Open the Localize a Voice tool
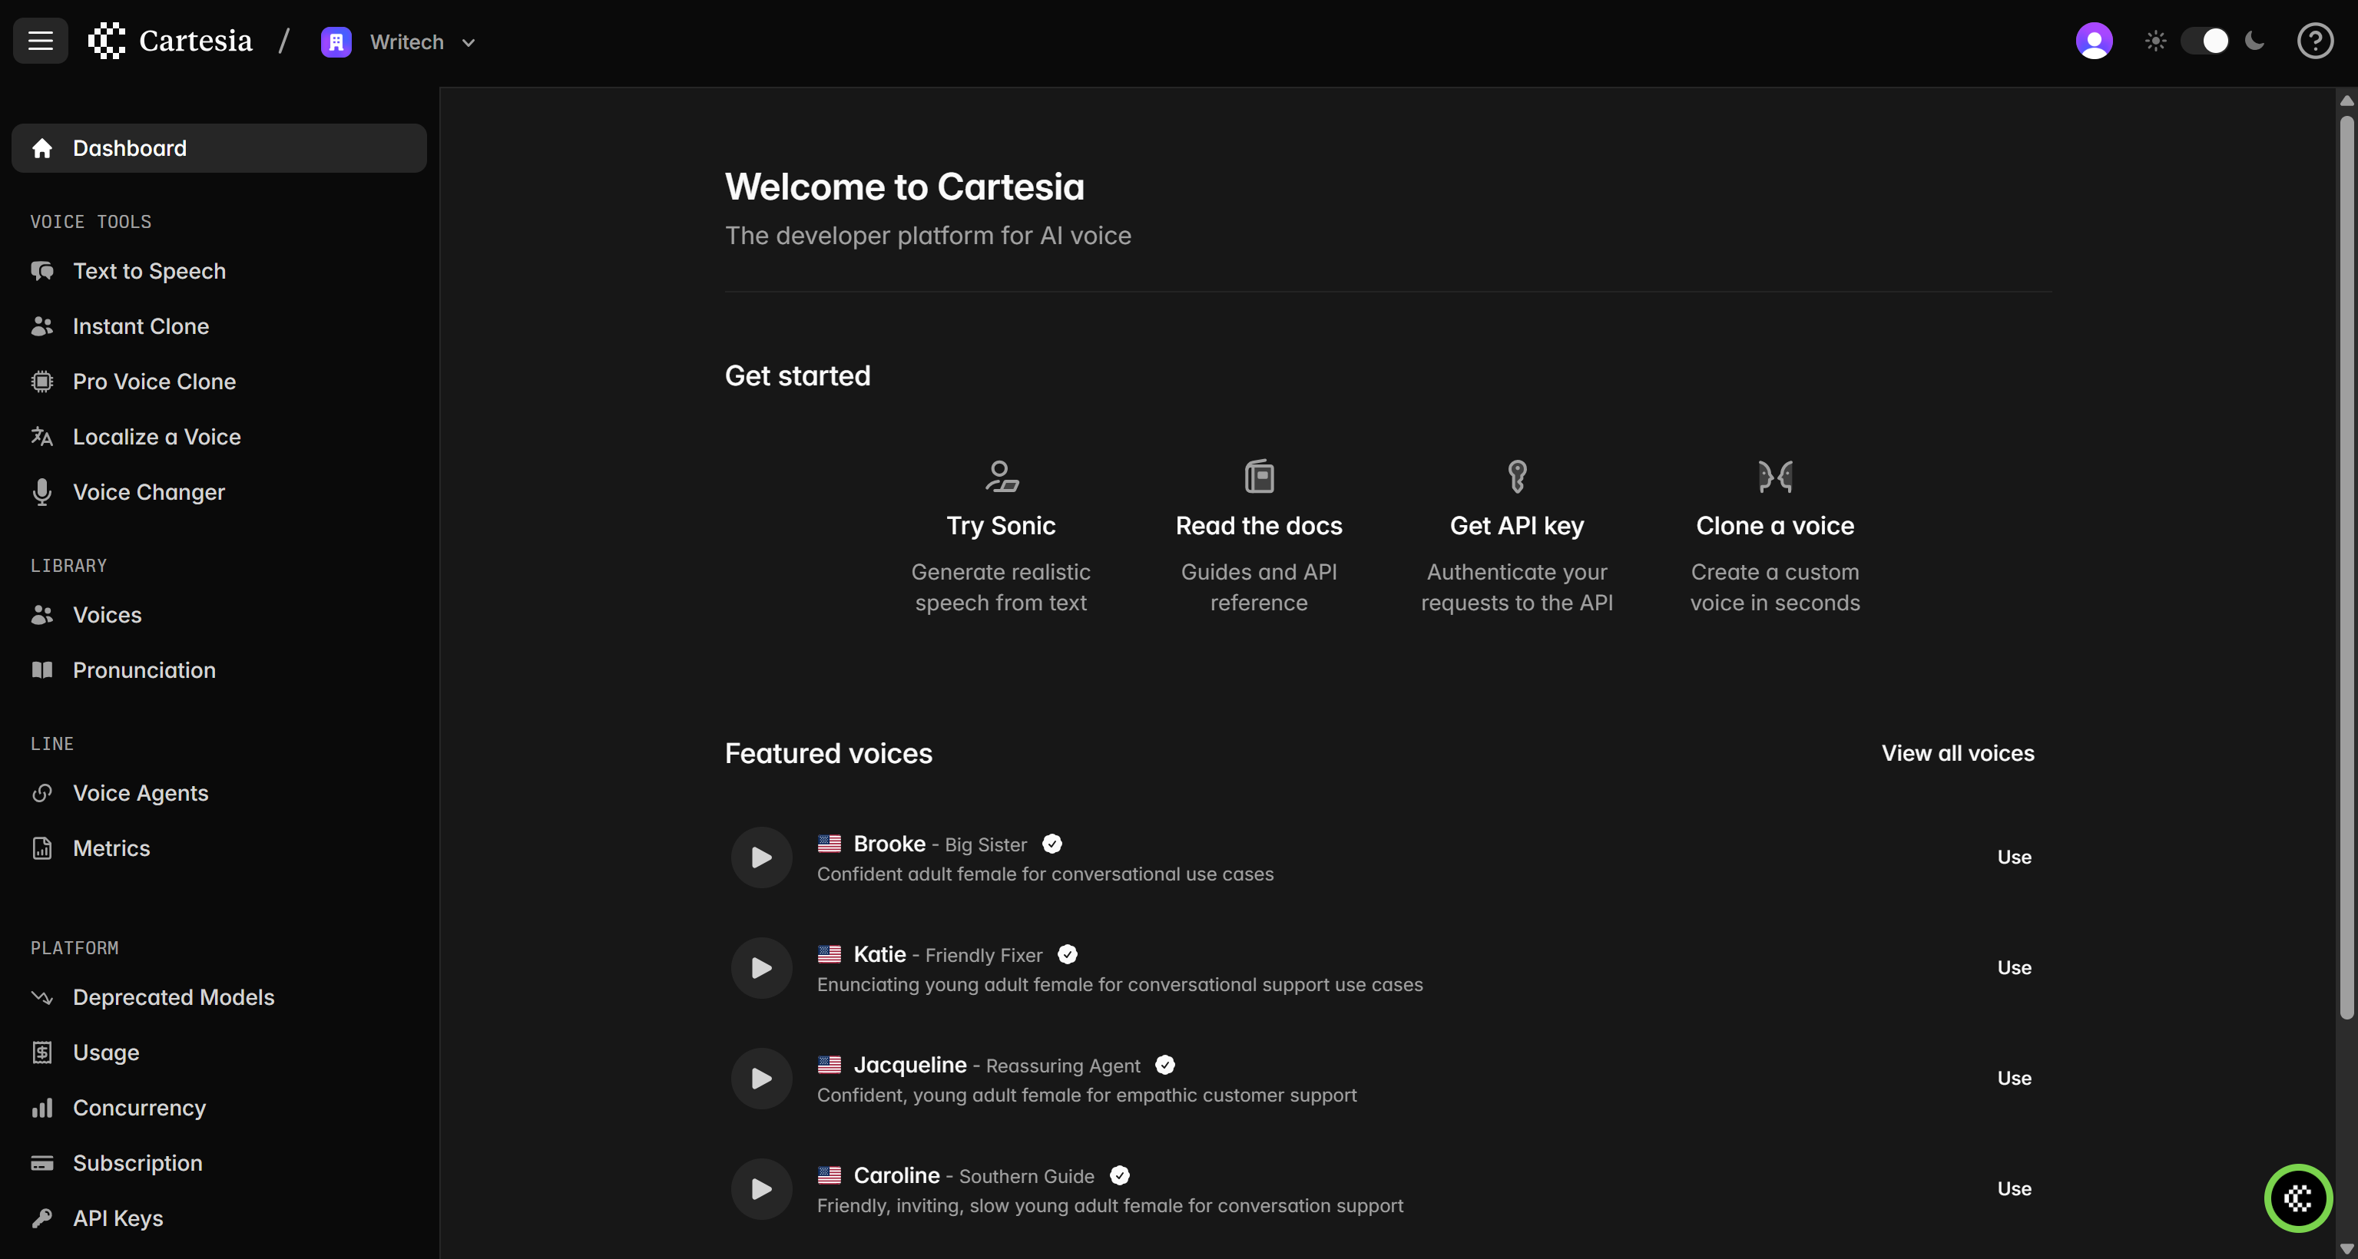Viewport: 2358px width, 1259px height. coord(157,437)
